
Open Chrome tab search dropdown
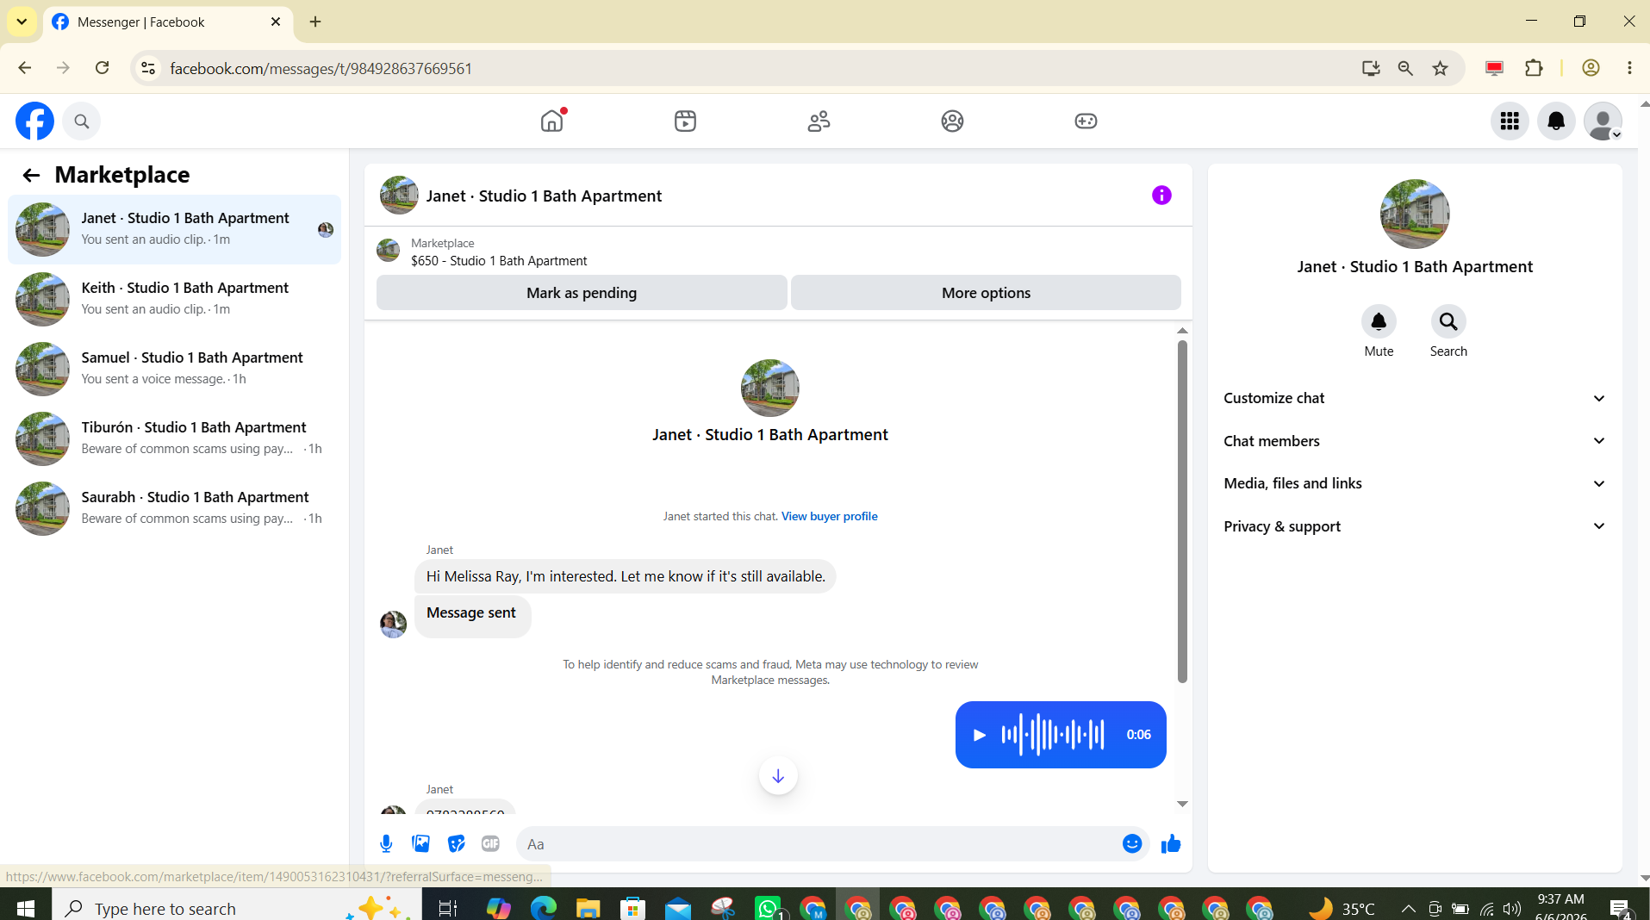22,22
